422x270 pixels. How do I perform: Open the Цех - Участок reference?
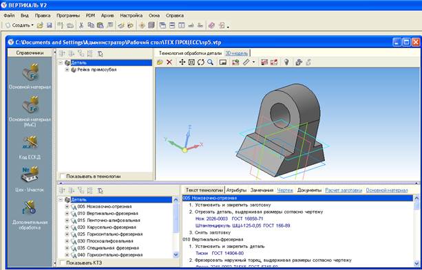click(30, 179)
